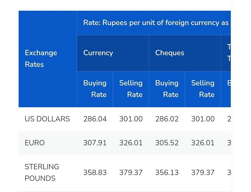Click US dollar currency buying rate 286.04
This screenshot has width=251, height=192.
(95, 119)
